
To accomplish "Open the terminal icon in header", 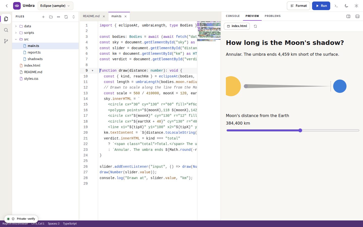I will [336, 6].
